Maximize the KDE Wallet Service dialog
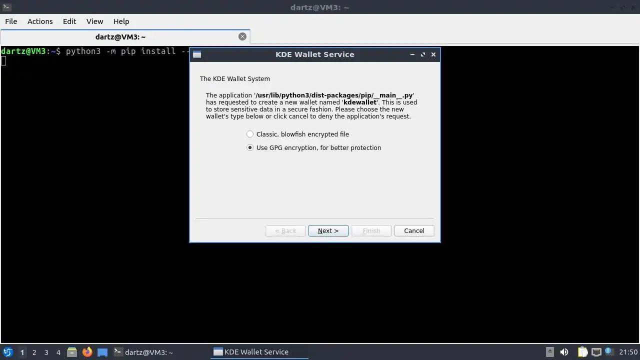This screenshot has height=360, width=640. 423,54
